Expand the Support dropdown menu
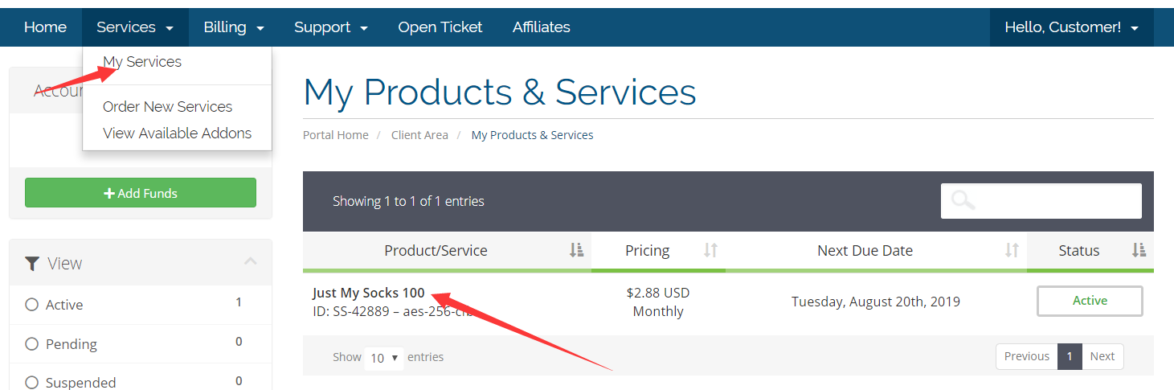 [x=330, y=27]
